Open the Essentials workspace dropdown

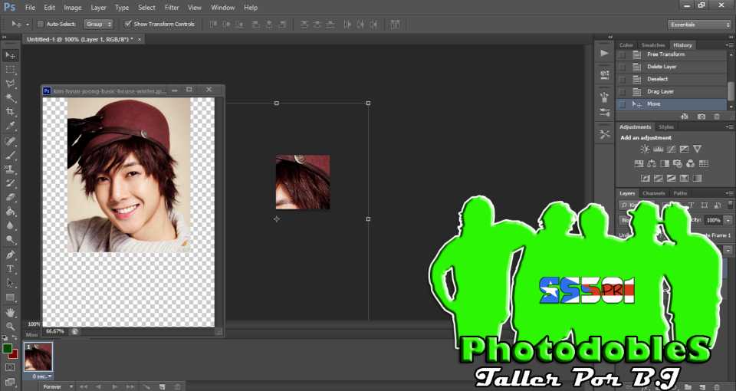click(699, 25)
